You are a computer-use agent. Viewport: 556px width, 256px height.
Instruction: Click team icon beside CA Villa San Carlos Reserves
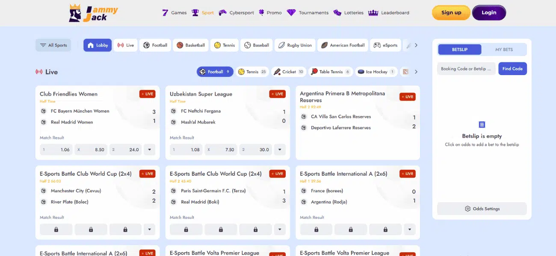(x=304, y=116)
